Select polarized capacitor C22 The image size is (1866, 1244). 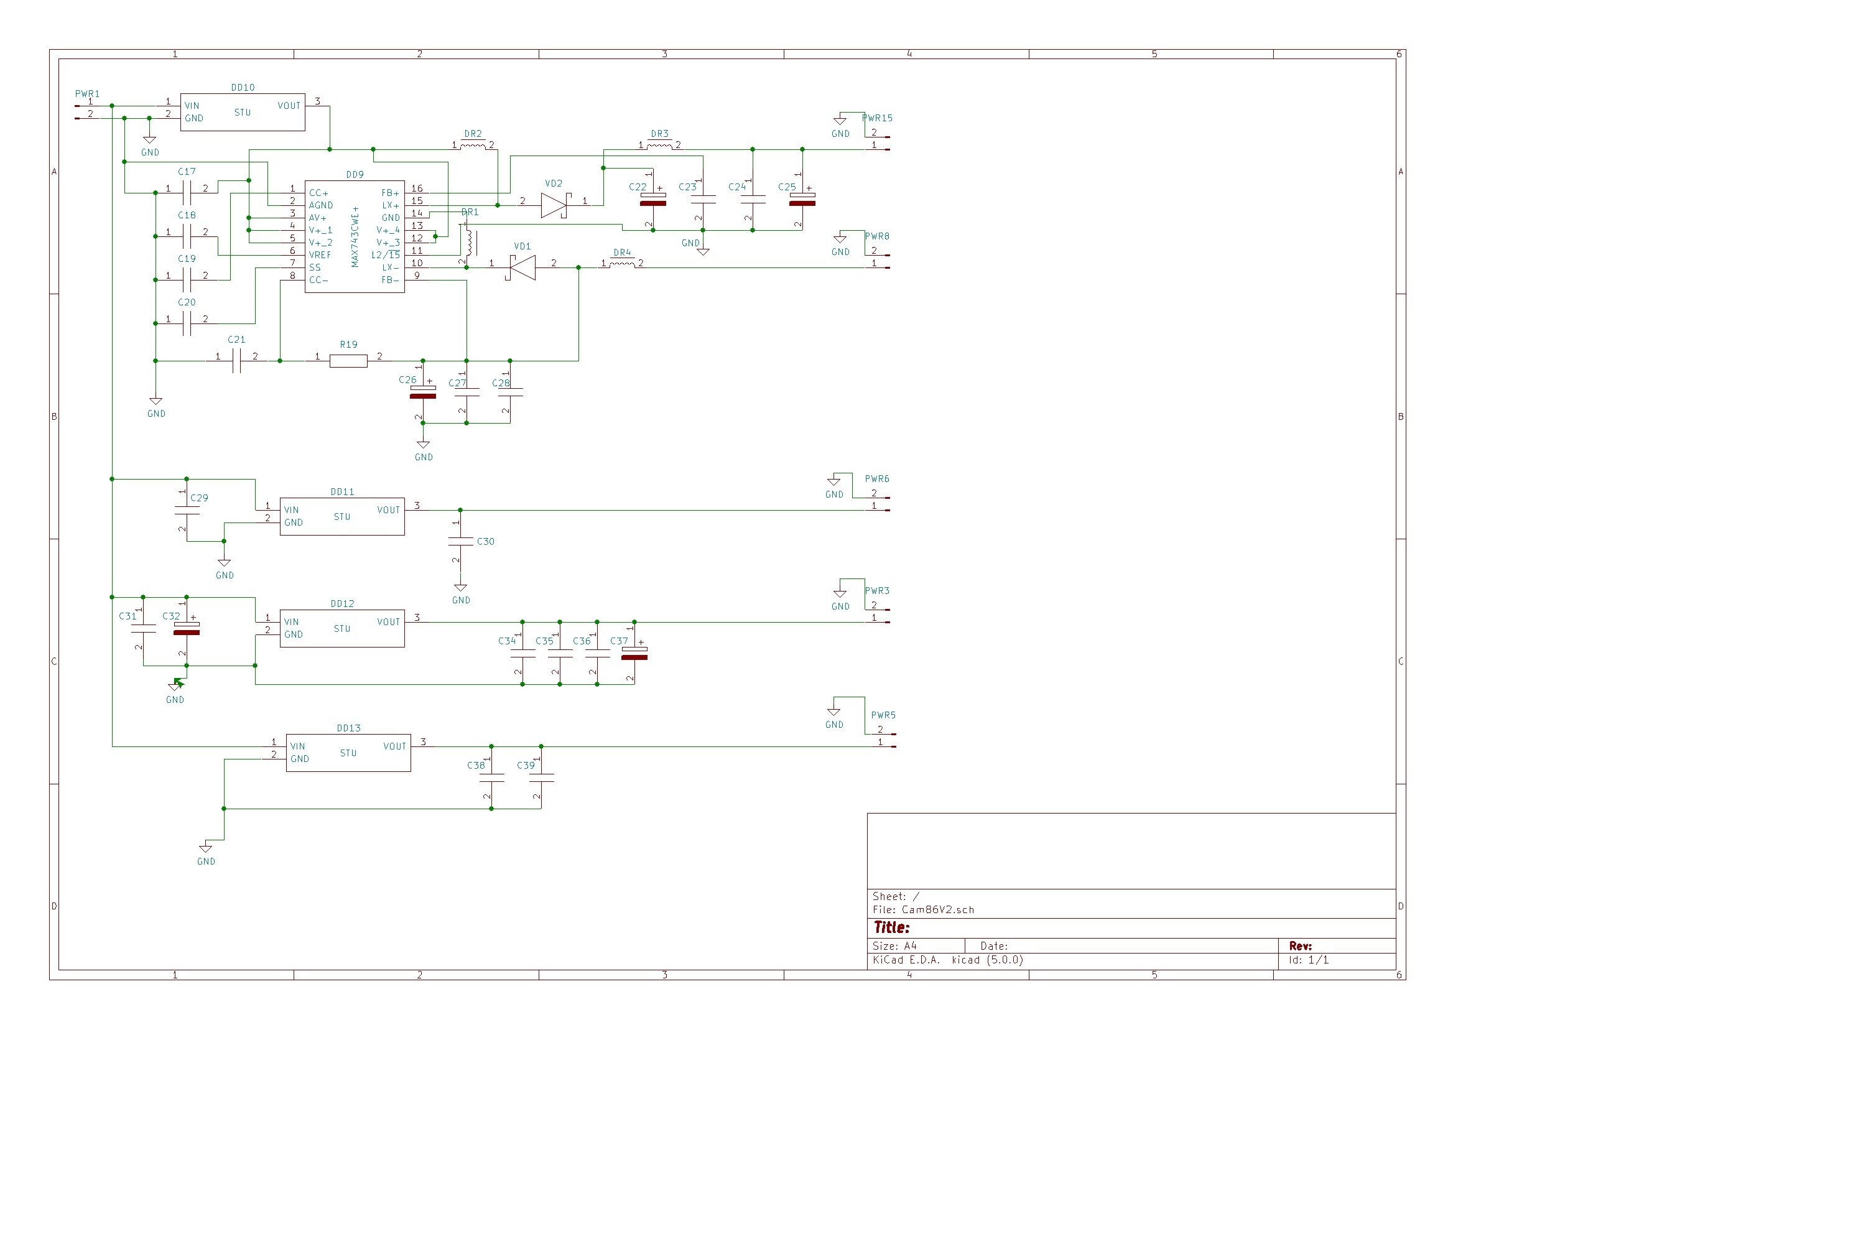click(653, 198)
